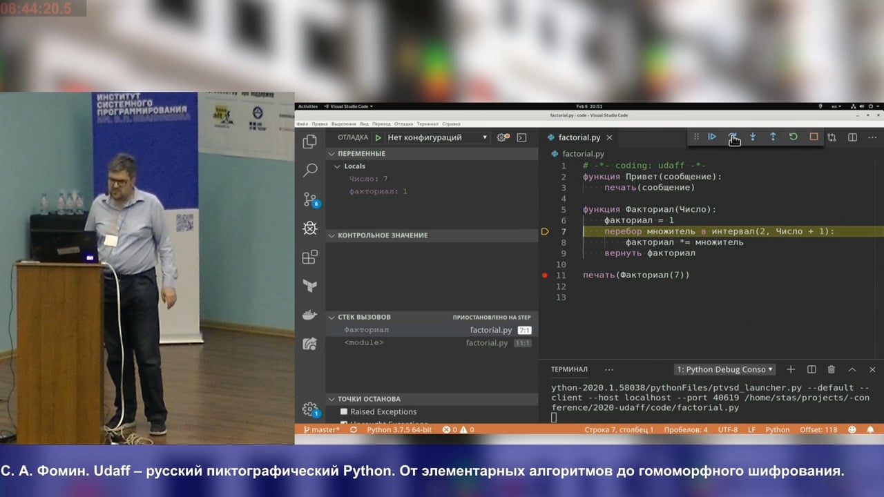Screen dimensions: 884x497
Task: Maximize the terminal panel chevron
Action: pos(852,369)
